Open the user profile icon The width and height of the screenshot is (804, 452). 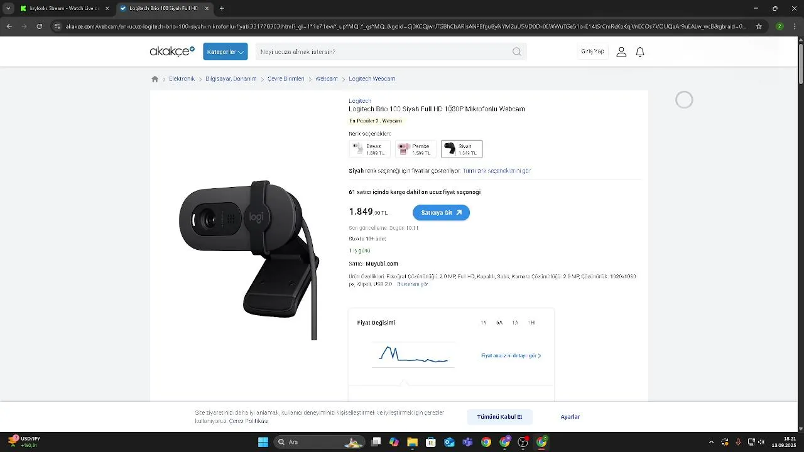pyautogui.click(x=621, y=52)
